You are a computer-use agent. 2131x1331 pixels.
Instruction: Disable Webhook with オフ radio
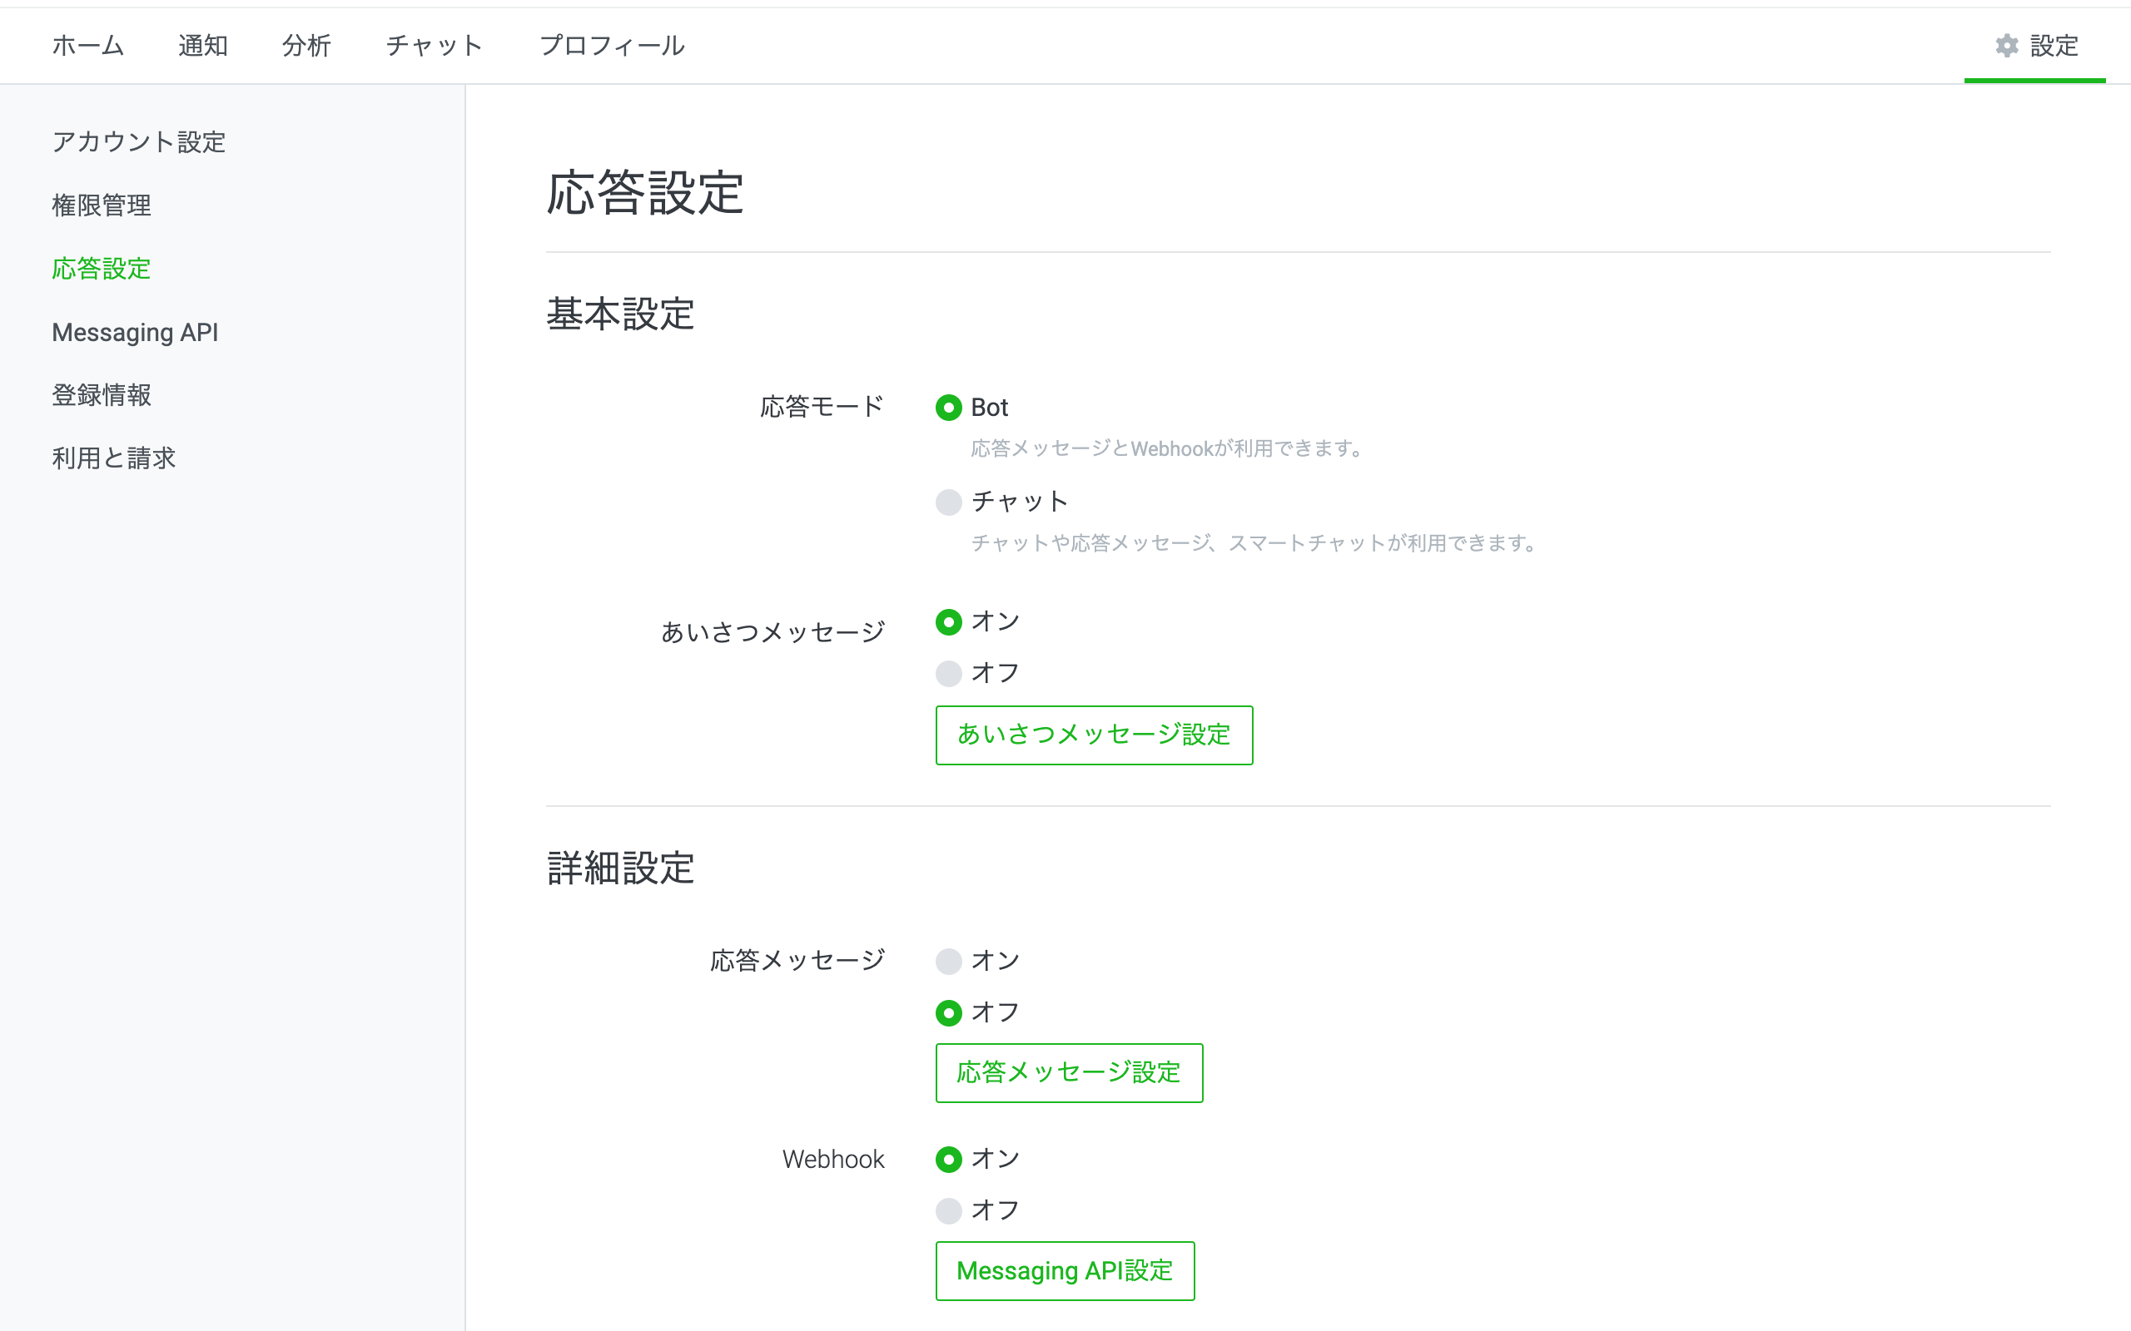[948, 1211]
